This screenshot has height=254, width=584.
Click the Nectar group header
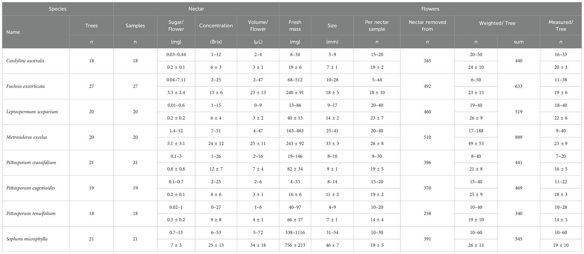196,8
